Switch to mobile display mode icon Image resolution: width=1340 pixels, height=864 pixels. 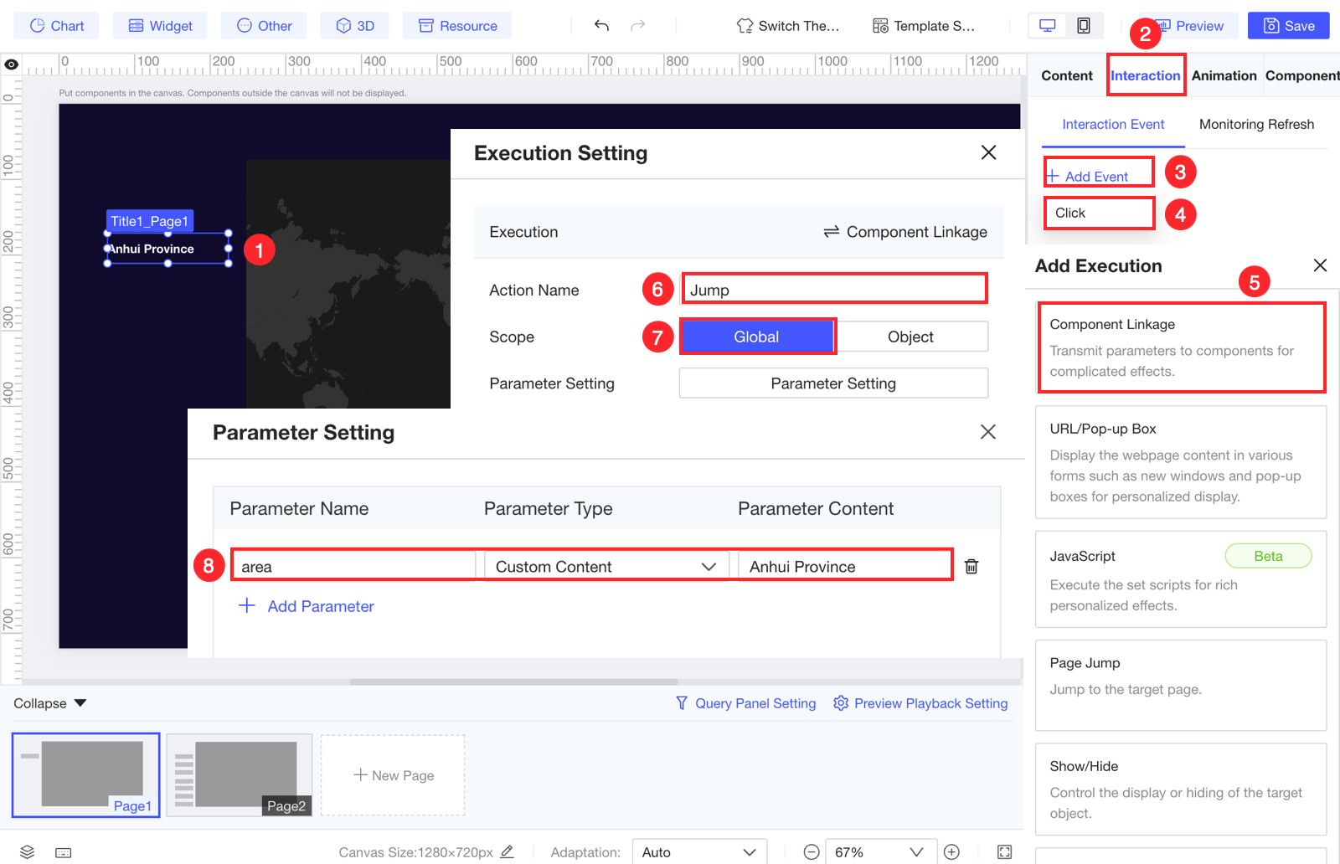pyautogui.click(x=1084, y=26)
